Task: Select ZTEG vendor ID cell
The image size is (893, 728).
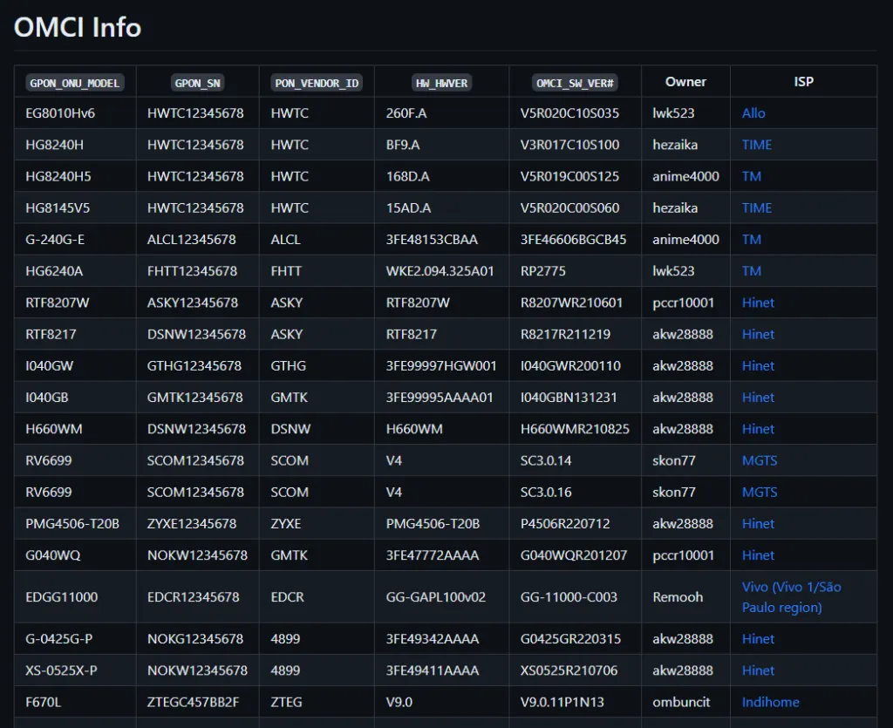Action: 286,703
